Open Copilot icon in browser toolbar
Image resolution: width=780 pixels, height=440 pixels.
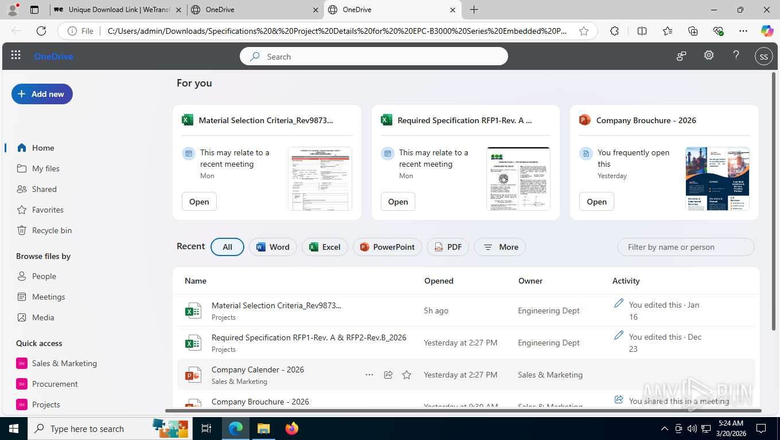click(767, 31)
